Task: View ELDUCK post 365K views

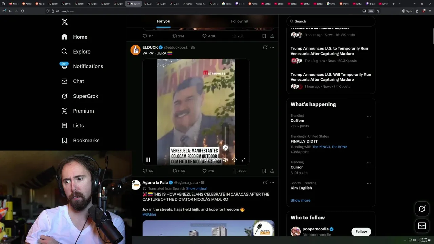Action: pos(239,171)
